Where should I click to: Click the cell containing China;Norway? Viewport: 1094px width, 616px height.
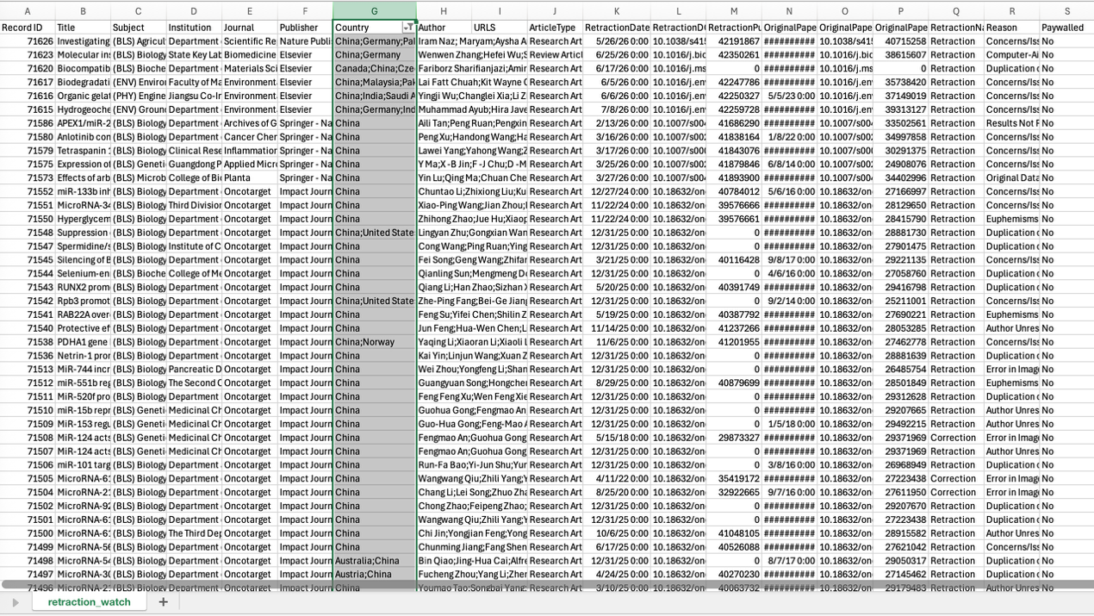[x=374, y=342]
